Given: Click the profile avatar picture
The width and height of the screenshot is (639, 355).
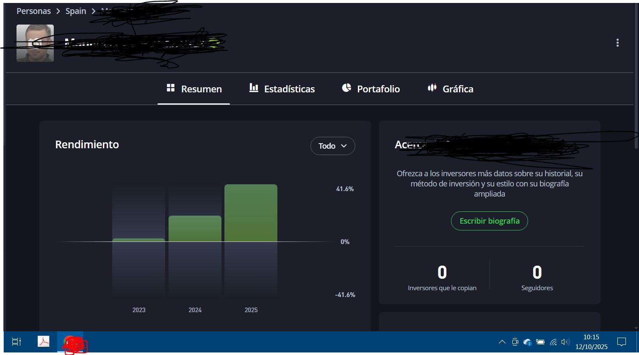Looking at the screenshot, I should click(35, 43).
